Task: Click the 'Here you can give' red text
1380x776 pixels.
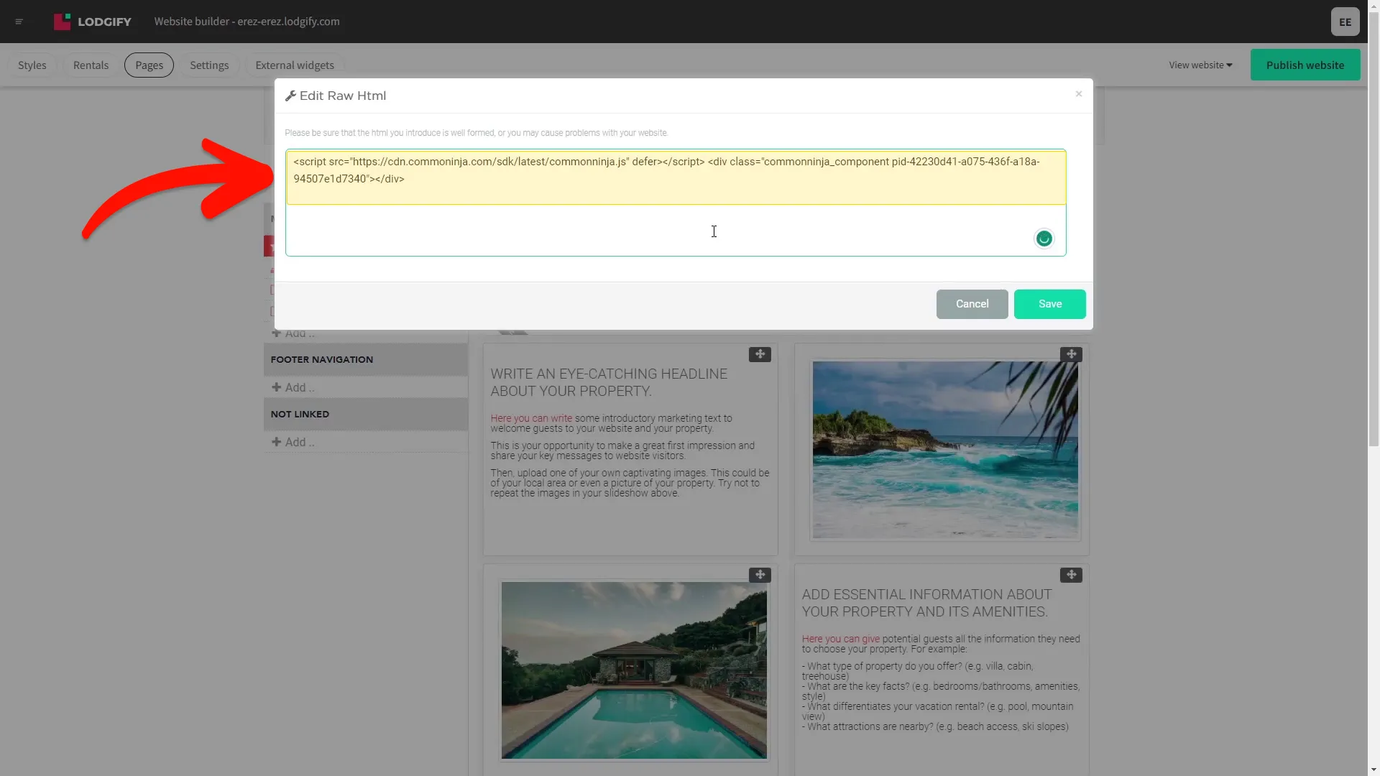Action: pyautogui.click(x=840, y=639)
